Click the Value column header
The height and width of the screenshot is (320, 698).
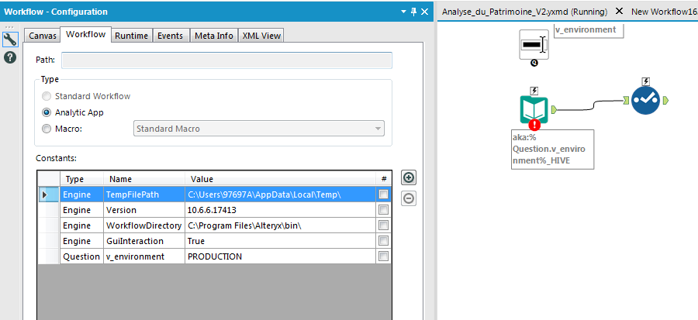point(281,179)
